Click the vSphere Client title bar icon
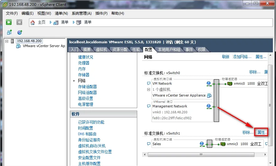Viewport: 276px width, 166px height. pos(5,4)
